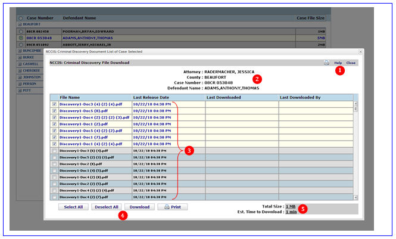396x239 pixels.
Task: Select radio button for case 09CR 051892
Action: point(21,45)
